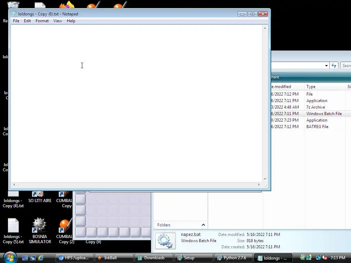Launch Internet Explorer from quick launch
Screen dimensions: 351x263
tap(41, 258)
